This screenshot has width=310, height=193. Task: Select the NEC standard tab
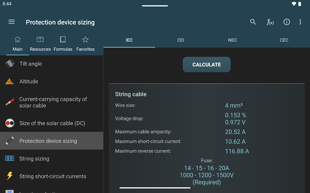tap(232, 40)
